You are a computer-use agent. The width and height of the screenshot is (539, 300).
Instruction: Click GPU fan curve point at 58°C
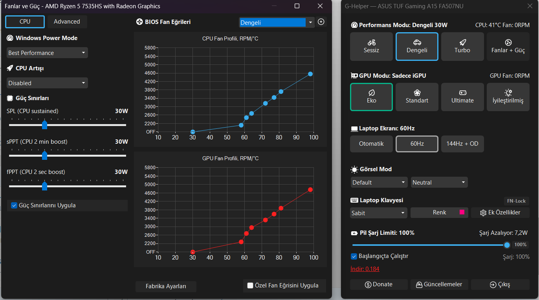(x=241, y=242)
